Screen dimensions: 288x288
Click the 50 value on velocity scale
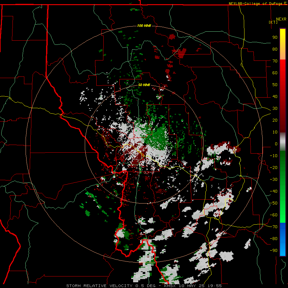(275, 85)
